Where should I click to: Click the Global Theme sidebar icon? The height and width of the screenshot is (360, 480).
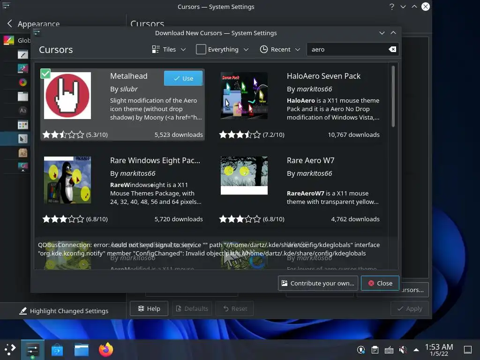click(x=9, y=40)
